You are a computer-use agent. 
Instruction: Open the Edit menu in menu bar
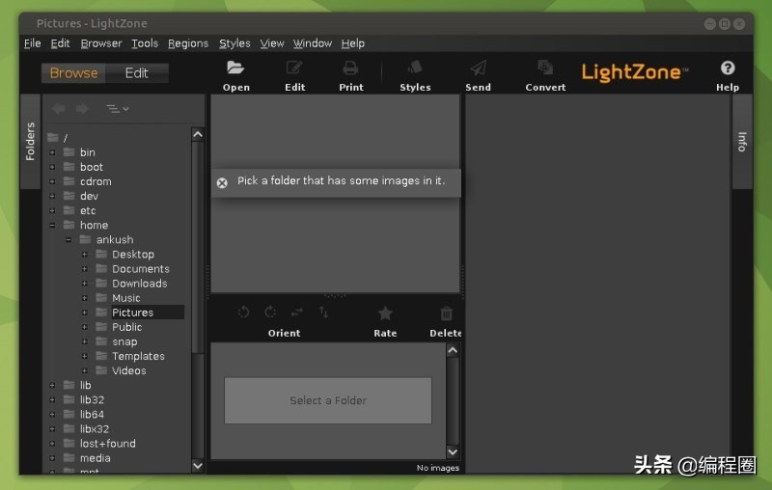click(60, 43)
